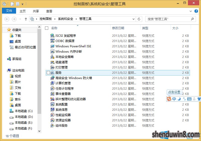
Task: Select the 服务 gear icon
Action: coord(52,73)
